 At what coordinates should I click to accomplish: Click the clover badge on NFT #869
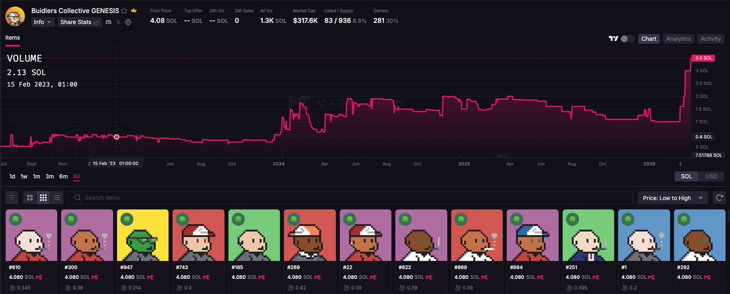click(461, 219)
